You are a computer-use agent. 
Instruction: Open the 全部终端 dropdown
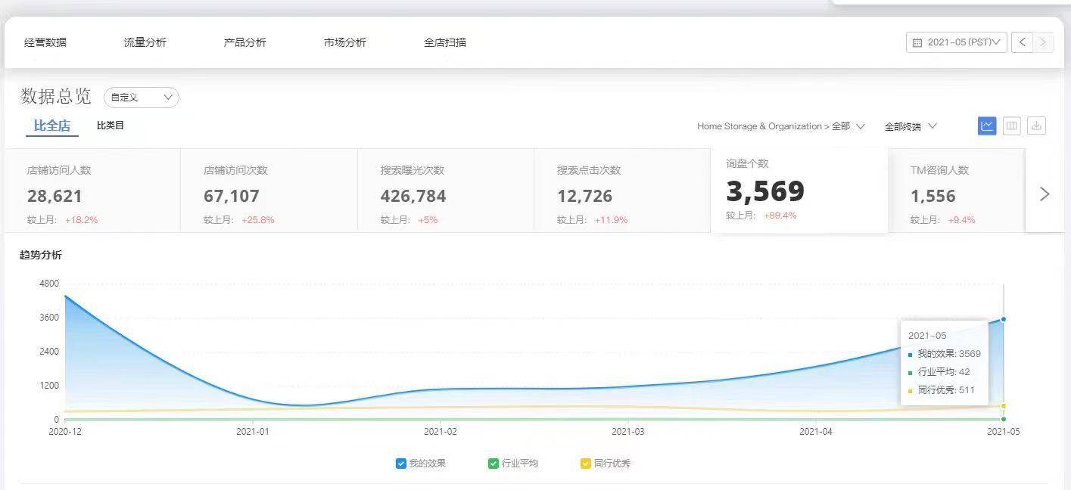tap(911, 126)
